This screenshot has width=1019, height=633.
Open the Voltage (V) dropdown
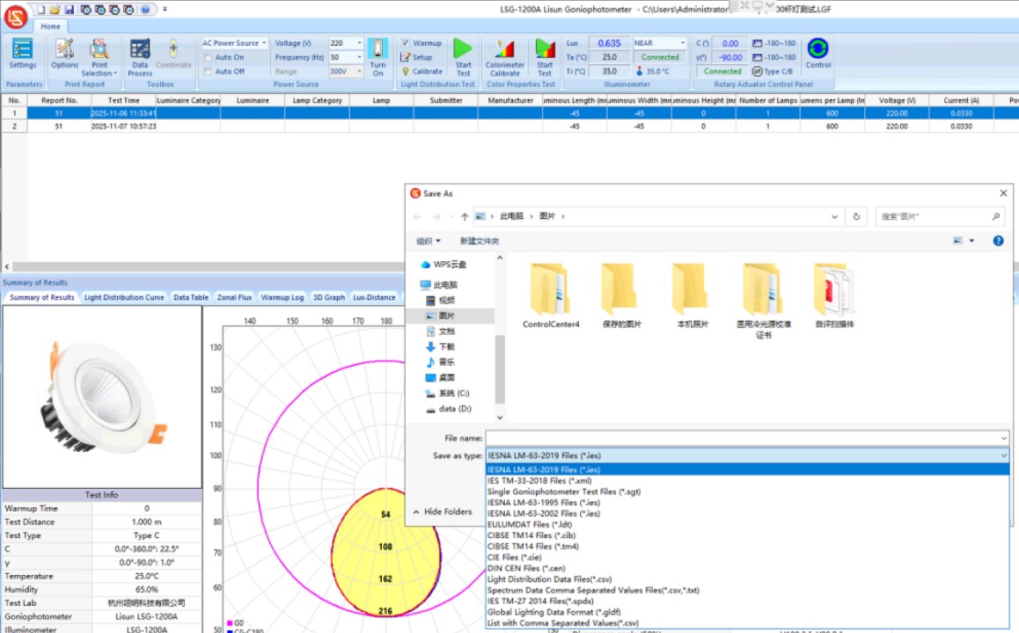pos(359,43)
